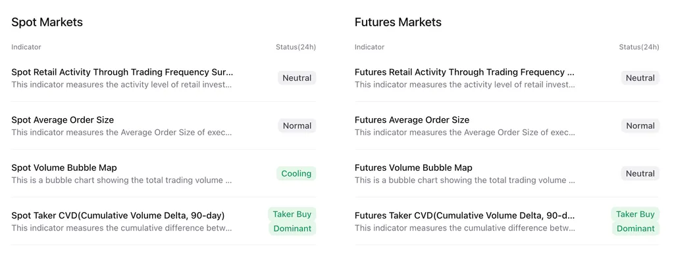Select the Futures Markets section heading
Viewport: 674px width, 256px height.
[398, 22]
